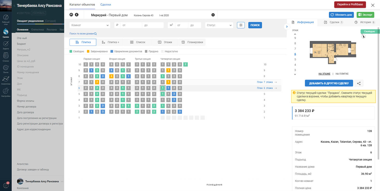This screenshot has width=380, height=191.
Task: Open the Настройки sidebar icon
Action: [x=6, y=92]
